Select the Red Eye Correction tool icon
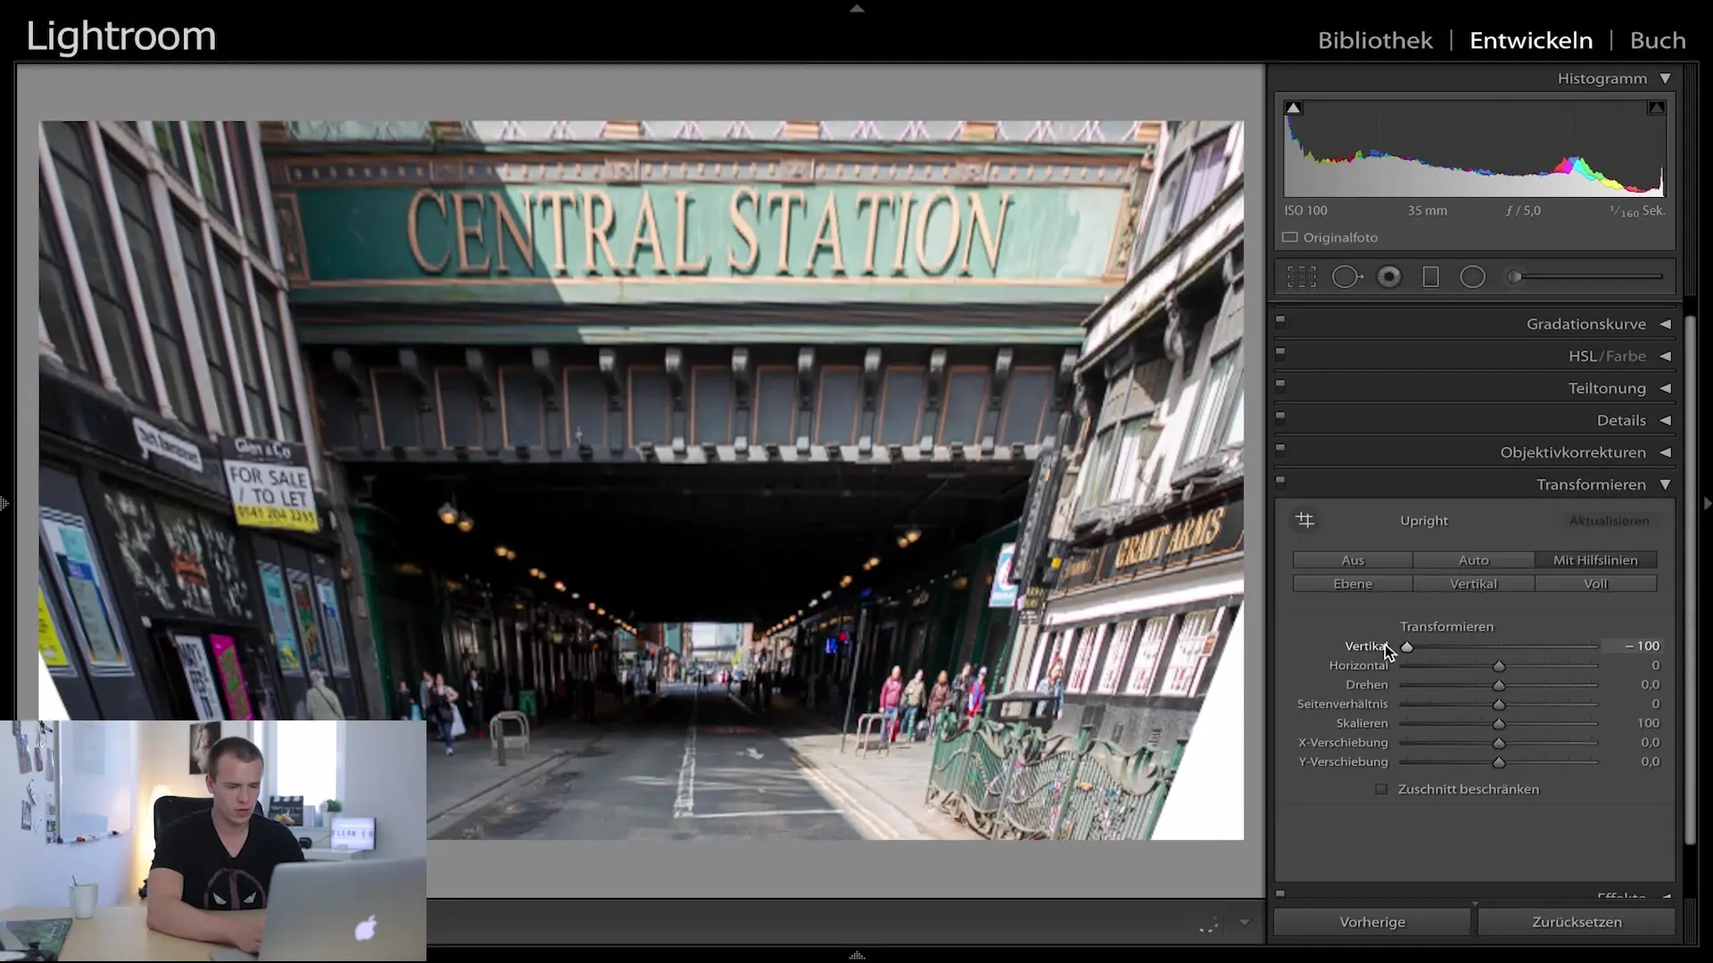The height and width of the screenshot is (963, 1713). [1389, 277]
